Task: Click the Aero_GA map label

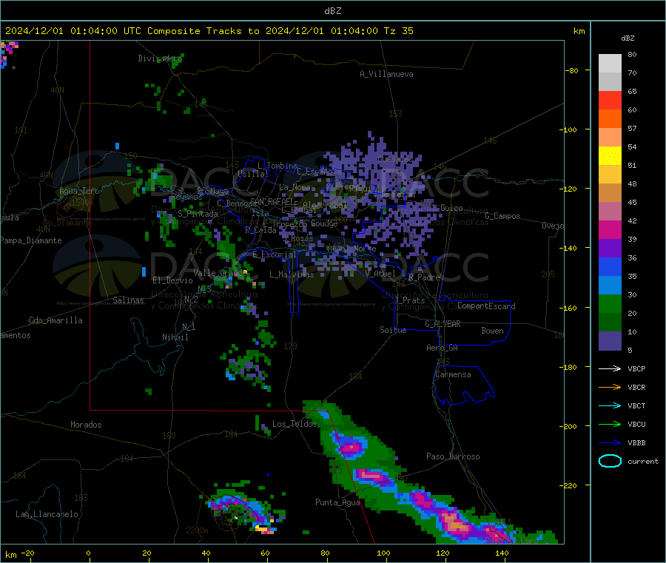Action: click(x=442, y=348)
